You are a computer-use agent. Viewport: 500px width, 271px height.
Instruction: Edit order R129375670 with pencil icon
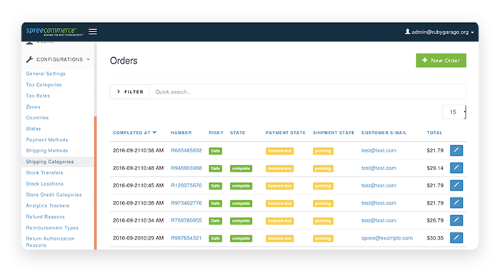[x=456, y=185]
